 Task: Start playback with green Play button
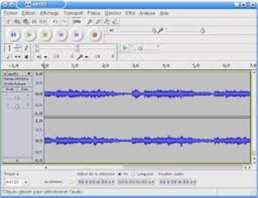[30, 35]
